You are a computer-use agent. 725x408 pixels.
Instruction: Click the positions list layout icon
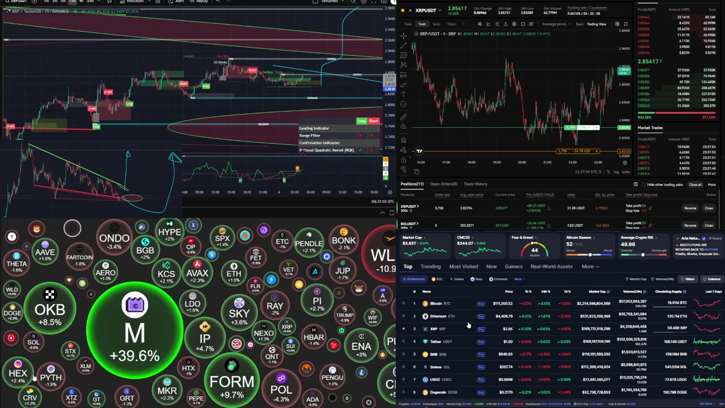(x=636, y=184)
